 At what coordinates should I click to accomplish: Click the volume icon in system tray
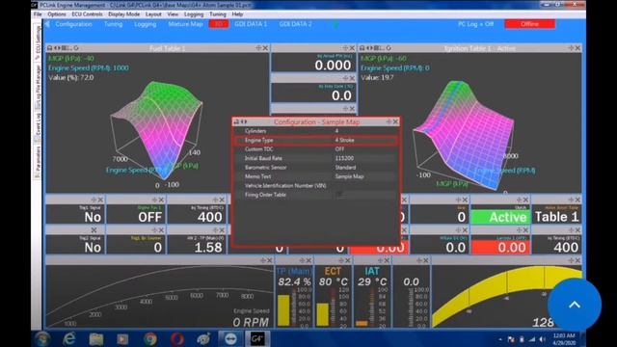pos(543,339)
